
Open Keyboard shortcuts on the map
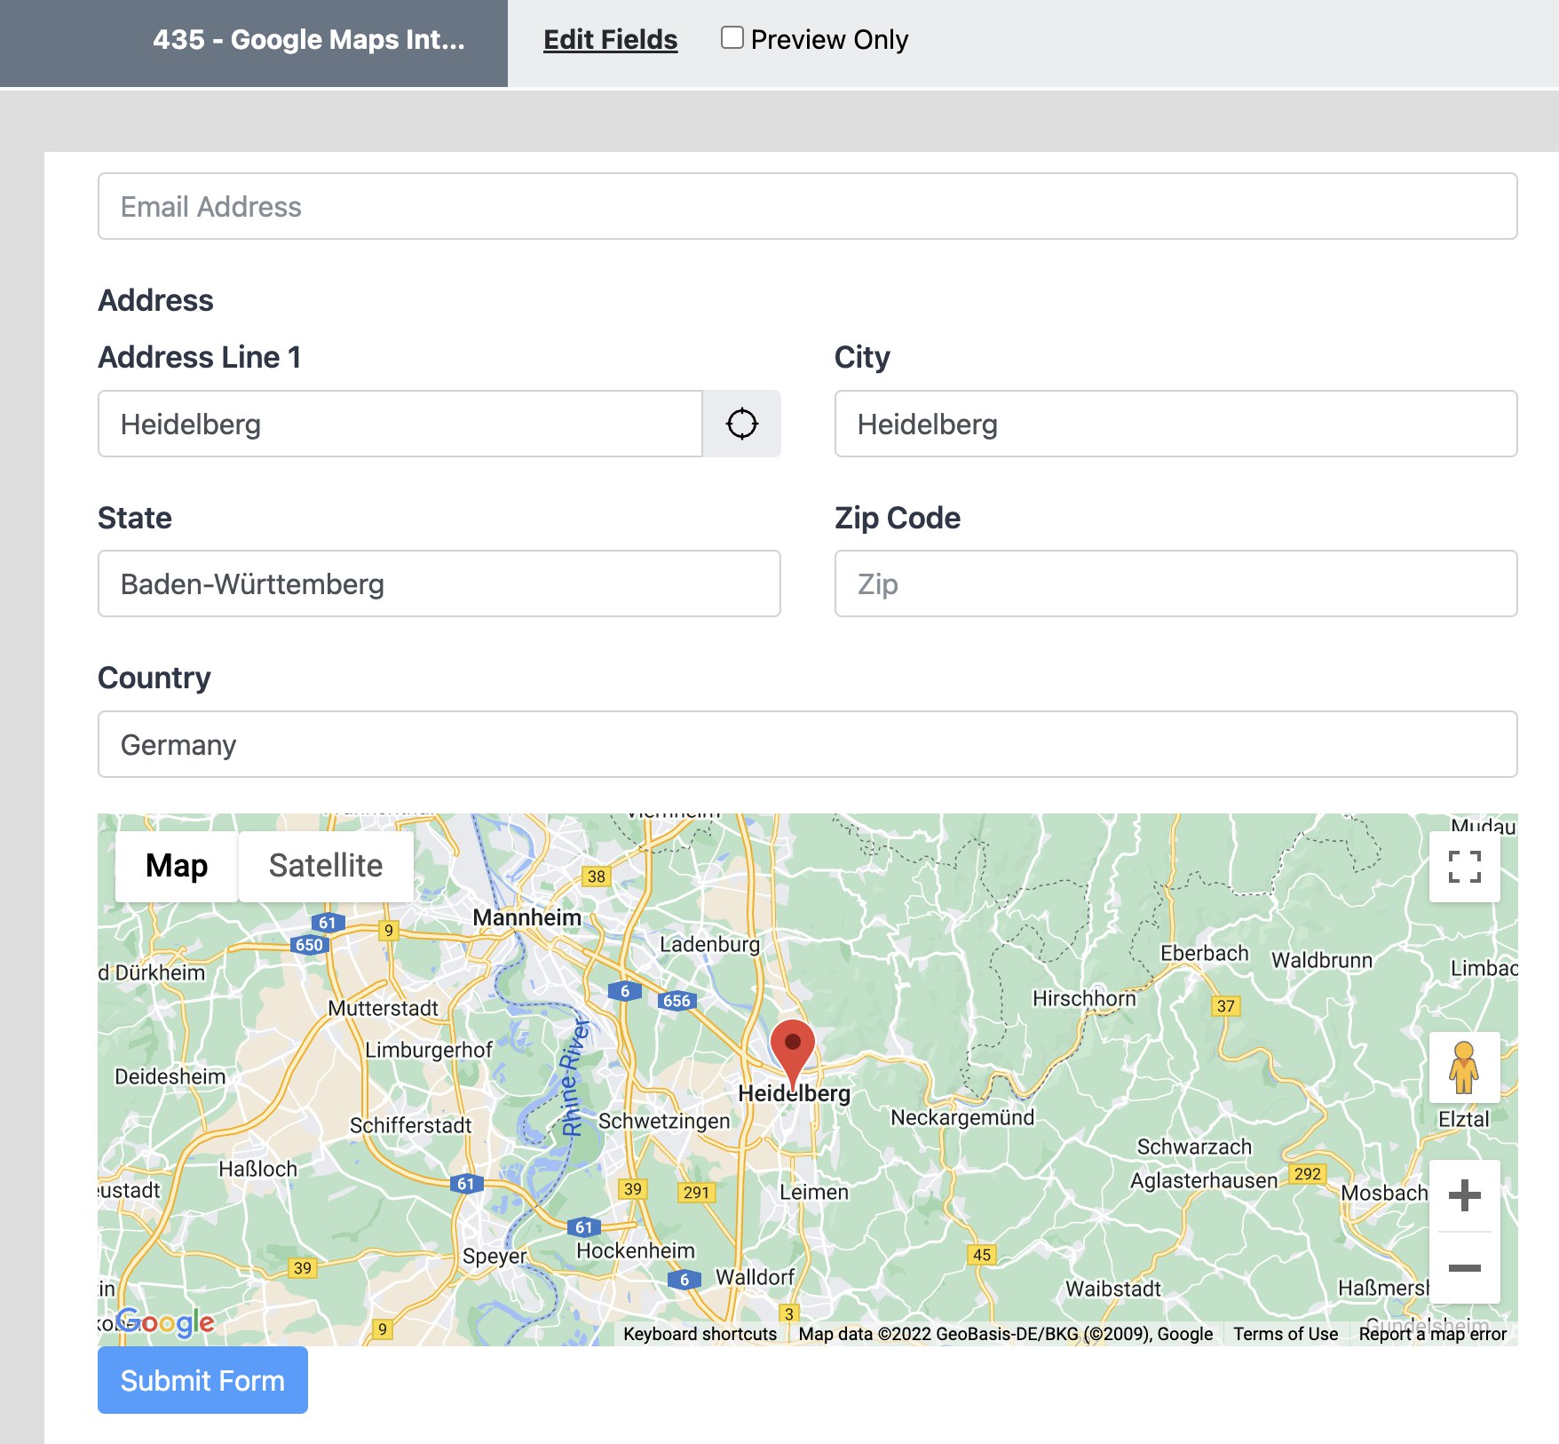pyautogui.click(x=700, y=1333)
